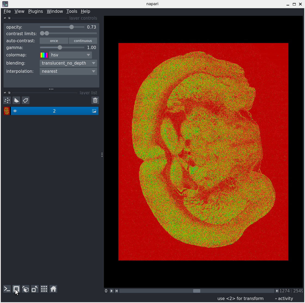Toggle grid mode

click(x=44, y=289)
